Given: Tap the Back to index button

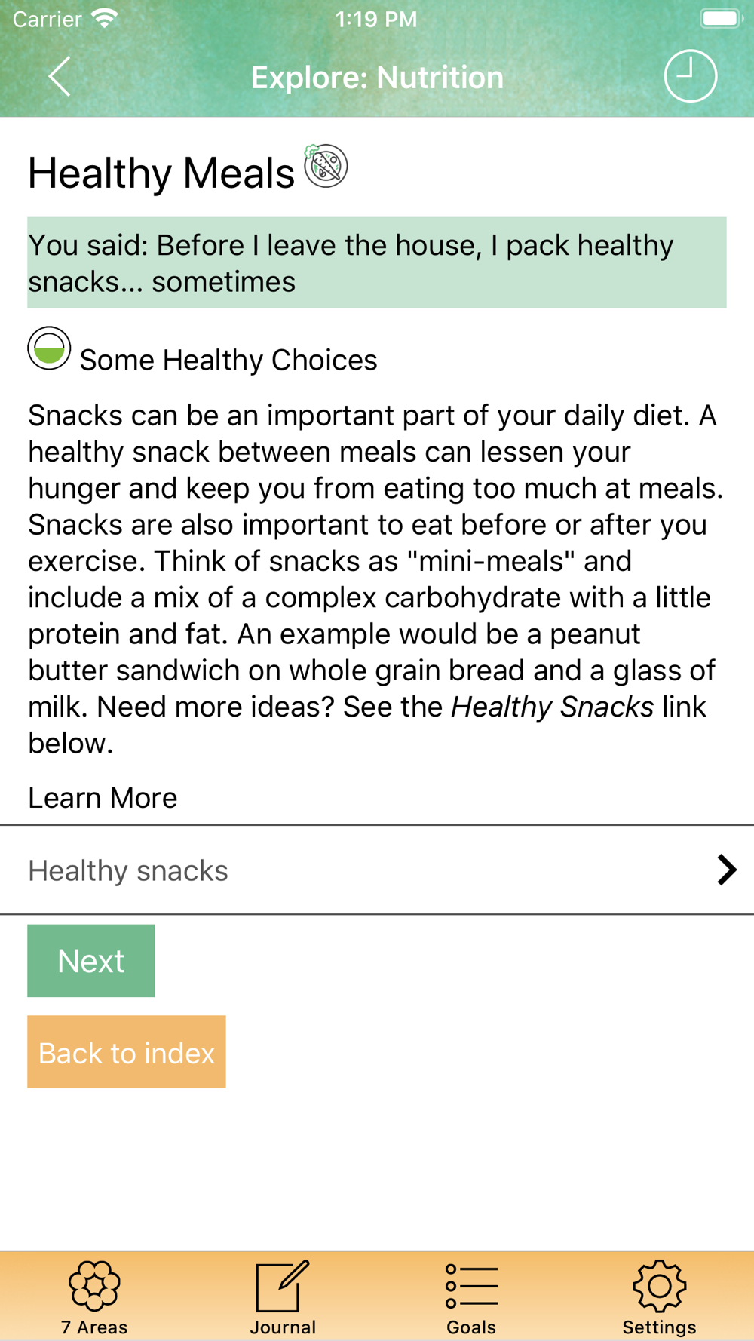Looking at the screenshot, I should pyautogui.click(x=127, y=1052).
